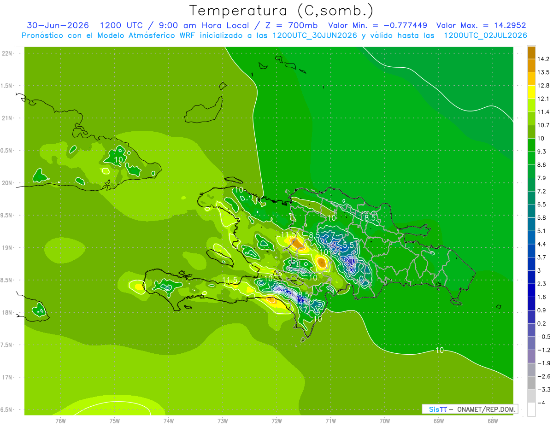Click the "1200UTC_30JUN2026" initialization timestamp
The image size is (553, 427).
315,35
